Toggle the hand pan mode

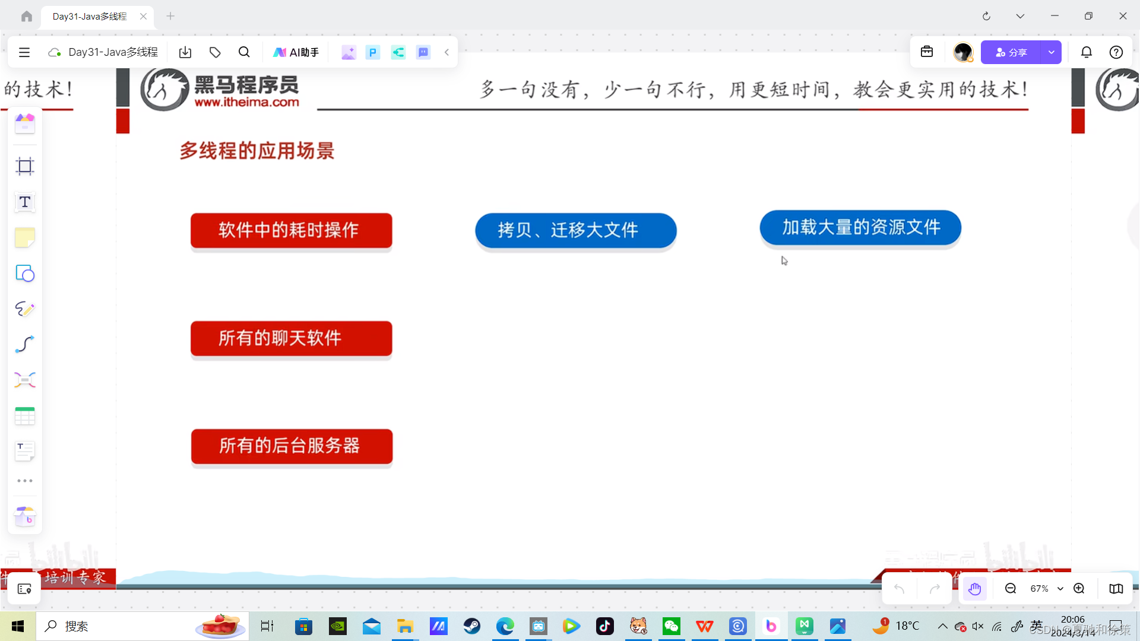coord(974,589)
